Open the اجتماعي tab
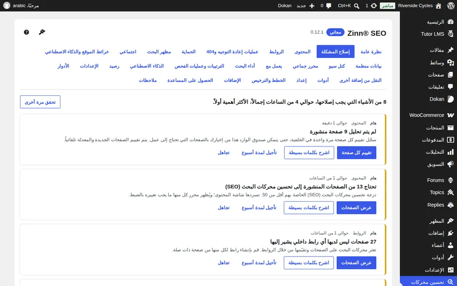The width and height of the screenshot is (457, 286). click(128, 51)
